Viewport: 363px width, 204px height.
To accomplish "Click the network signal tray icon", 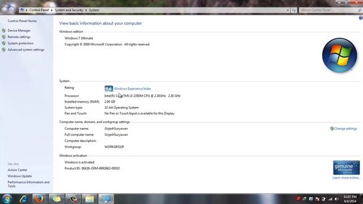I will pos(330,199).
